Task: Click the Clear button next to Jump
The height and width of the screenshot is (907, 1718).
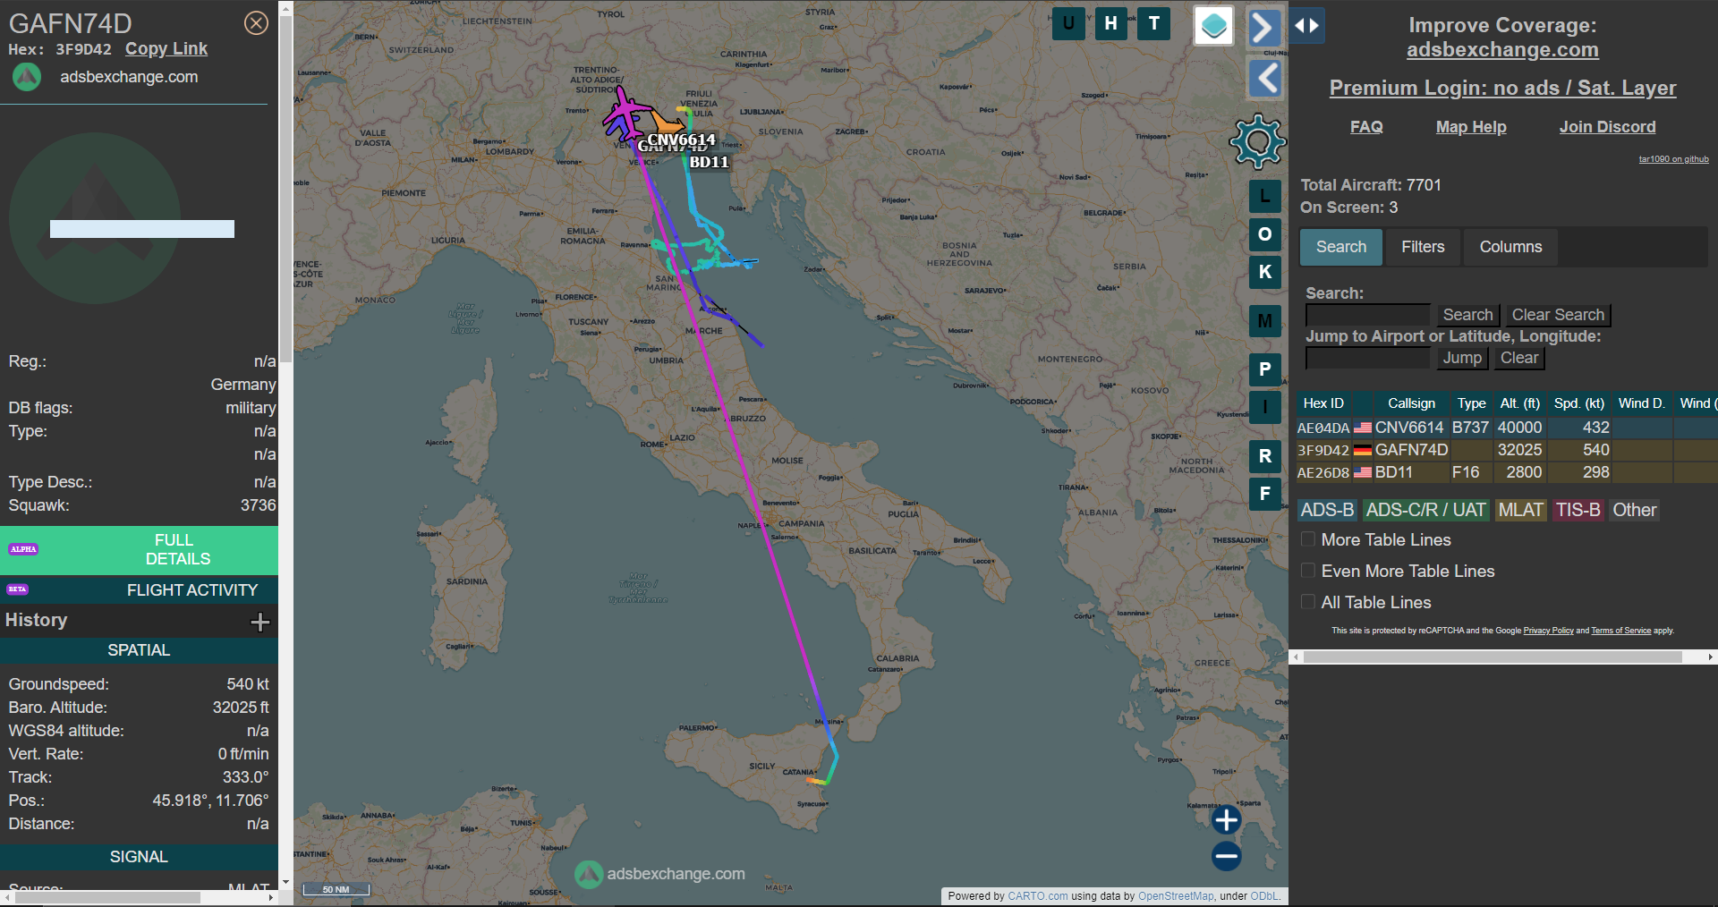Action: click(1519, 358)
